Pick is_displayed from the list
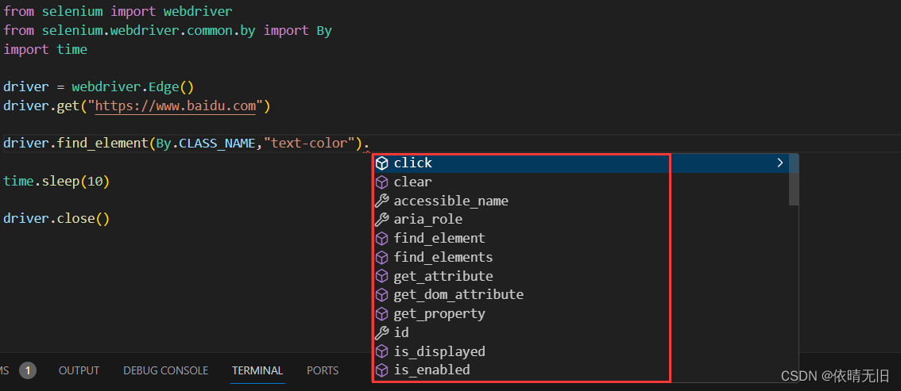901x391 pixels. pyautogui.click(x=581, y=351)
